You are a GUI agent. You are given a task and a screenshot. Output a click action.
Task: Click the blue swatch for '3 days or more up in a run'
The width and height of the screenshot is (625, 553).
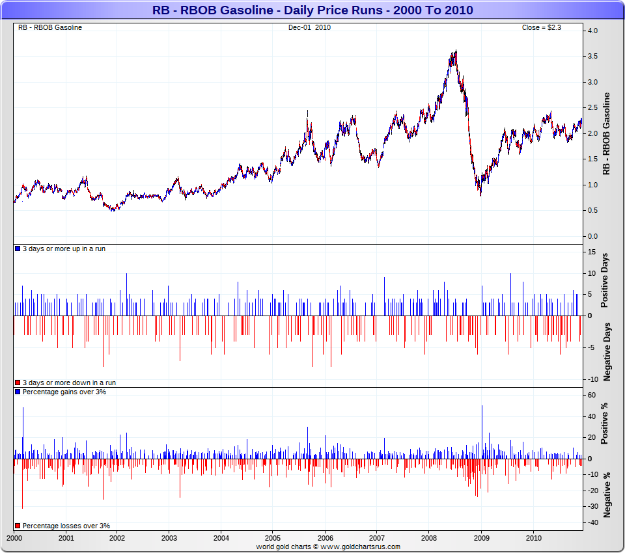[18, 249]
